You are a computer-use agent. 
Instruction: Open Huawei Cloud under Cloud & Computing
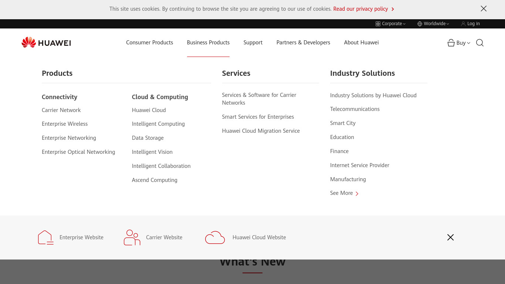click(149, 110)
